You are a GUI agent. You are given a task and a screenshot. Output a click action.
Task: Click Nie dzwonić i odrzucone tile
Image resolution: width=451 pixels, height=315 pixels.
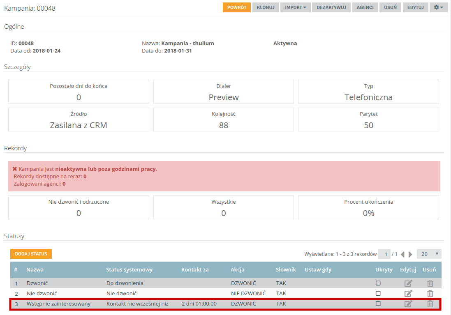pyautogui.click(x=79, y=207)
